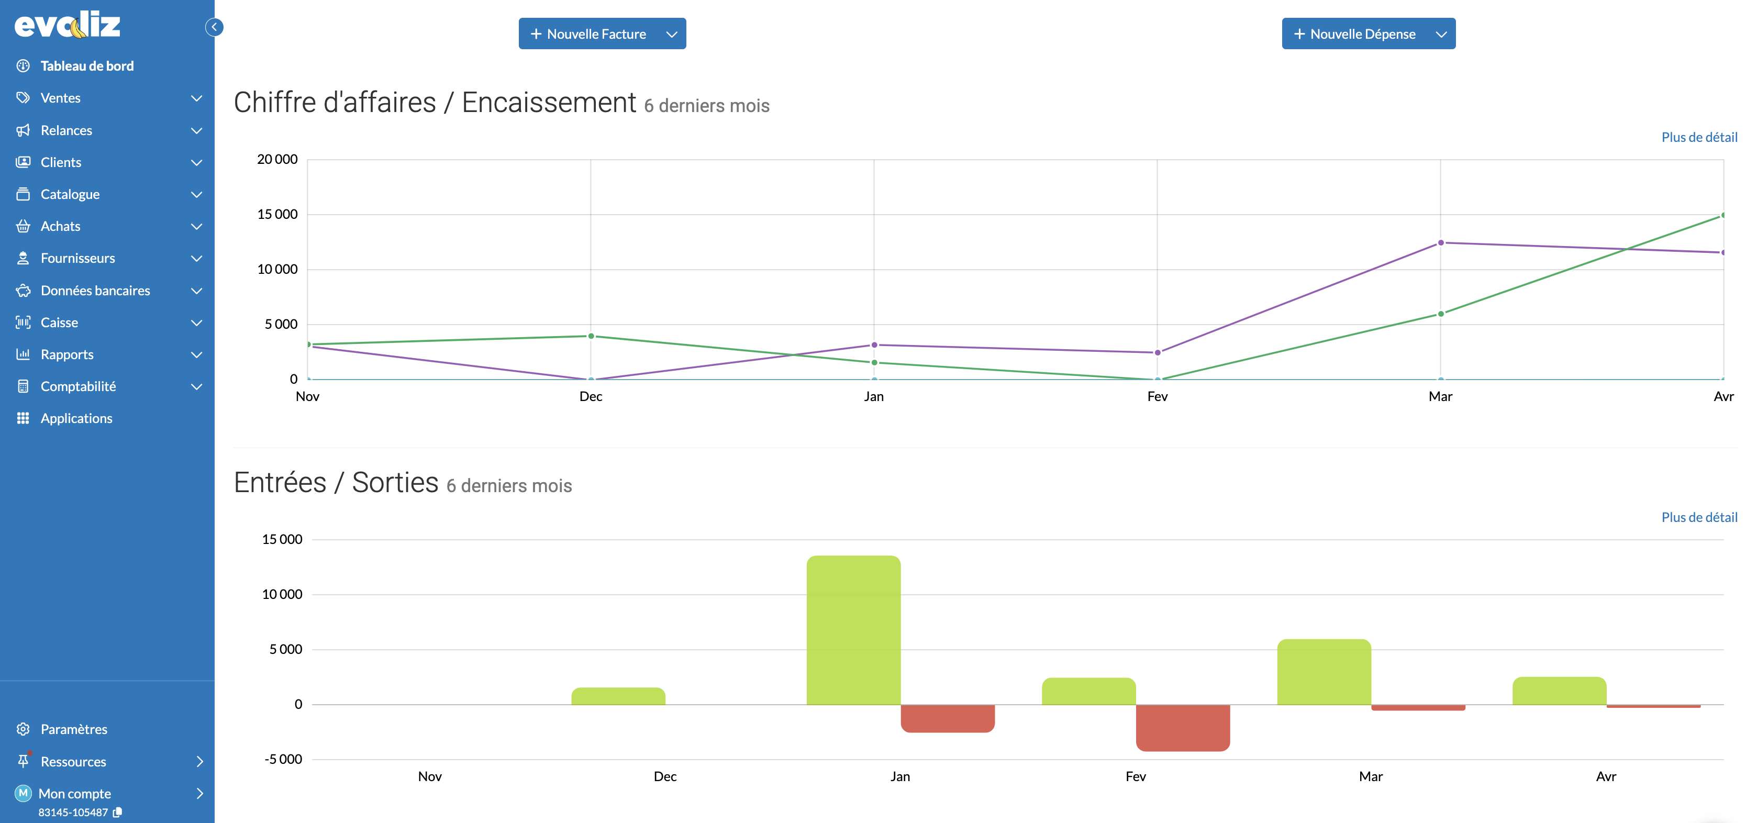Open the Nouvelle Dépense dropdown arrow
The height and width of the screenshot is (823, 1757).
[x=1441, y=34]
